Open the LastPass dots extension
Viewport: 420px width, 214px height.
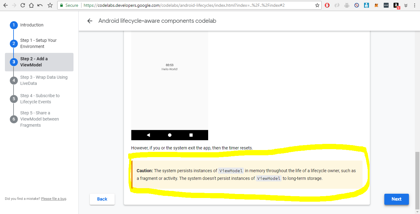coord(386,5)
